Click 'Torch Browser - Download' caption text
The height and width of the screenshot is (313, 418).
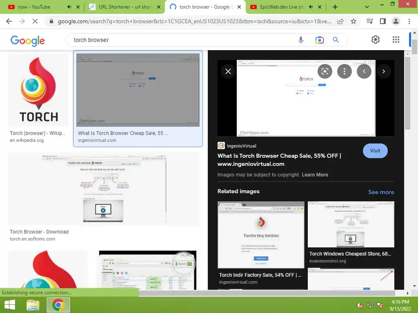(x=39, y=231)
